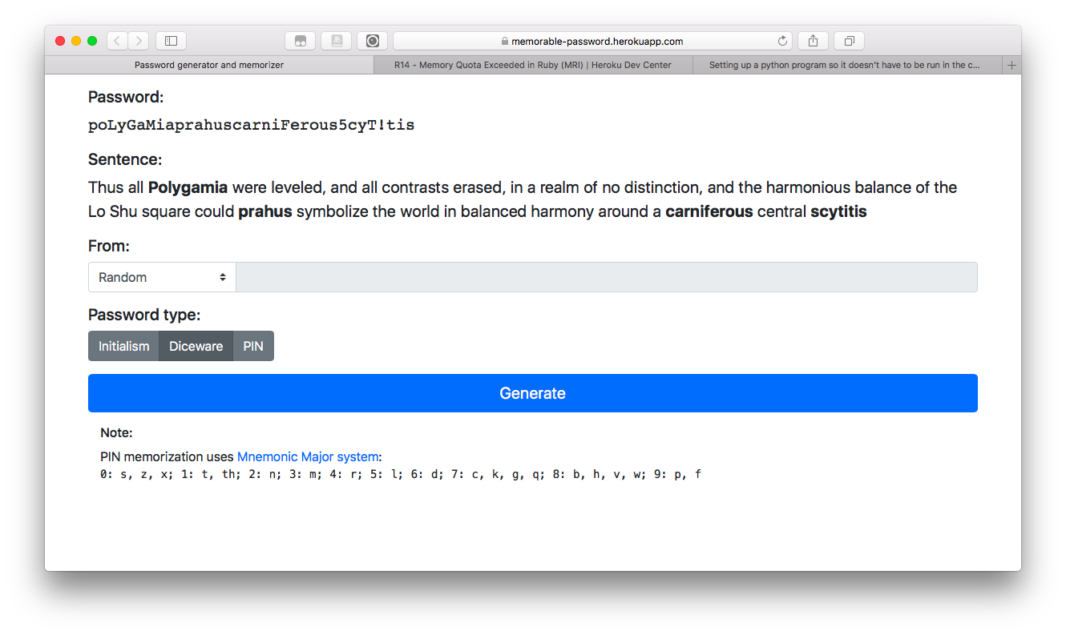This screenshot has height=635, width=1066.
Task: Show all tabs overview
Action: click(849, 41)
